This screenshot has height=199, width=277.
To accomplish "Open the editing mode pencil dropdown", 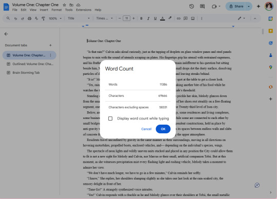I will 241,18.
